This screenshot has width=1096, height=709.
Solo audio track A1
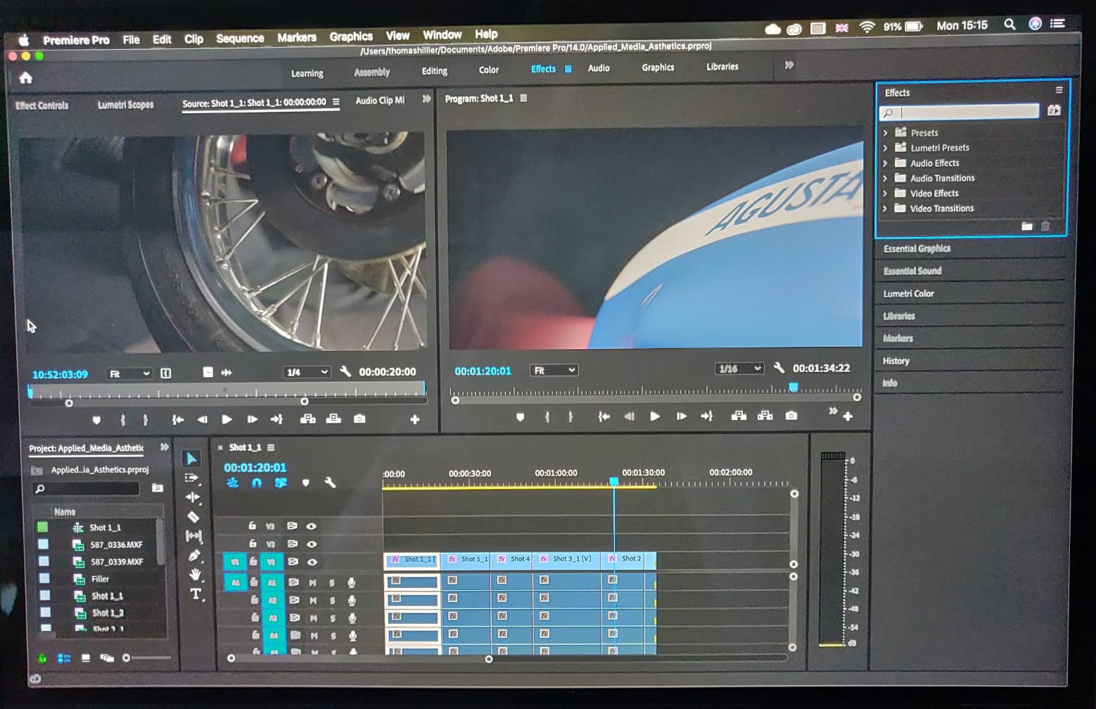pos(332,582)
